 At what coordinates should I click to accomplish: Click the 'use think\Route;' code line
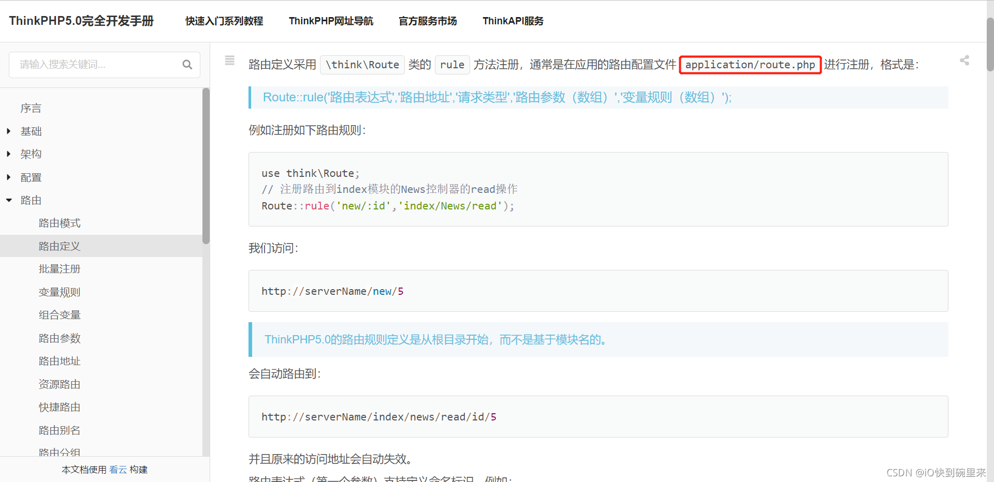point(311,173)
